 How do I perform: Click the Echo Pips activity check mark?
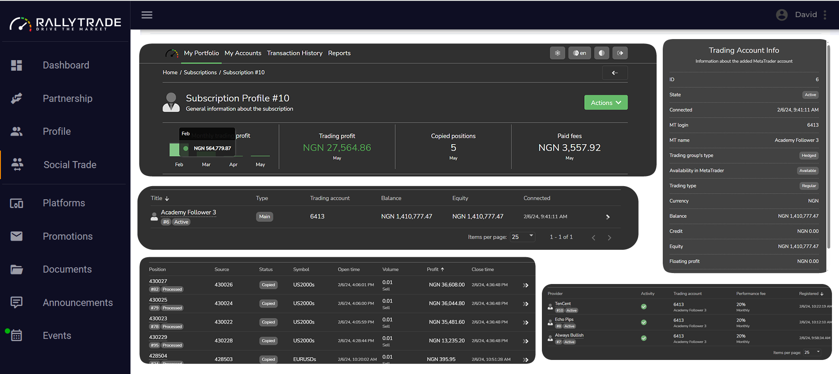[644, 323]
